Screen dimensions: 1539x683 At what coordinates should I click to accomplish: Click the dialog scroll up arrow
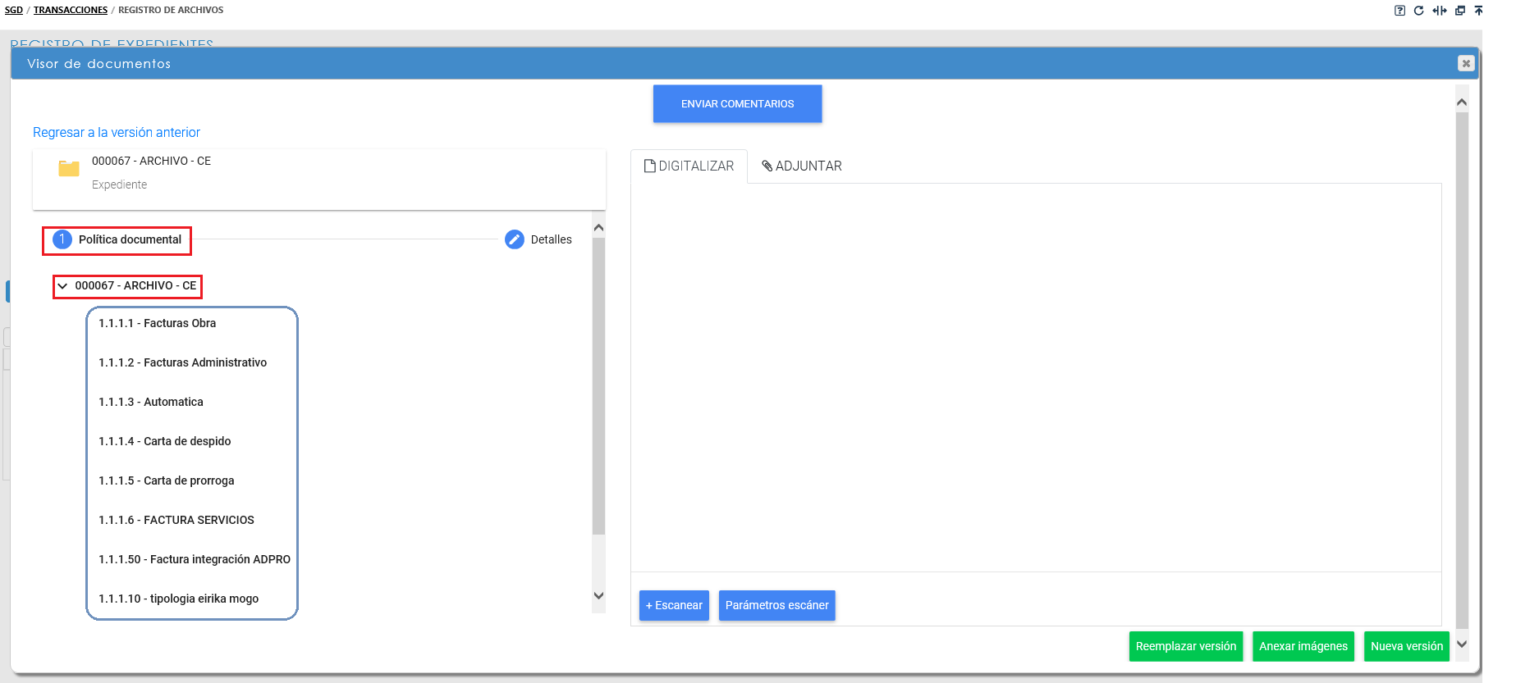[x=1462, y=102]
